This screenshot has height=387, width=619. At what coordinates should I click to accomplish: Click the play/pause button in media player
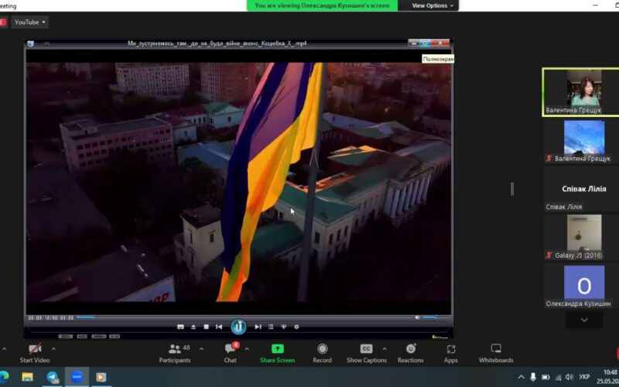click(x=238, y=327)
